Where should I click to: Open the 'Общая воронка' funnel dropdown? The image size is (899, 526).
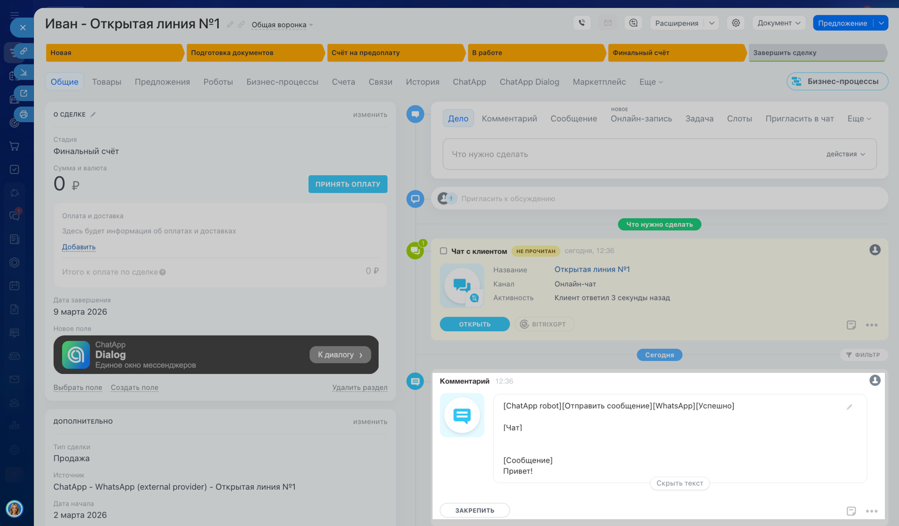point(282,25)
